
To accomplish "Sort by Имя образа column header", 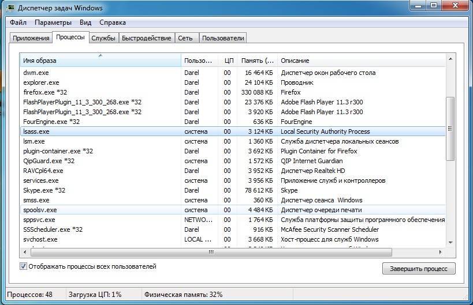I will coord(100,61).
